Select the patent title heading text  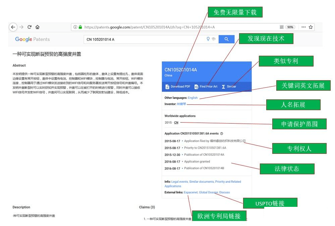(x=47, y=54)
